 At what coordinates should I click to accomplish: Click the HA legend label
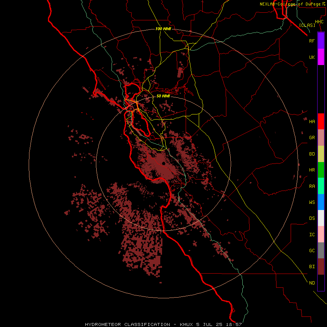pyautogui.click(x=312, y=121)
